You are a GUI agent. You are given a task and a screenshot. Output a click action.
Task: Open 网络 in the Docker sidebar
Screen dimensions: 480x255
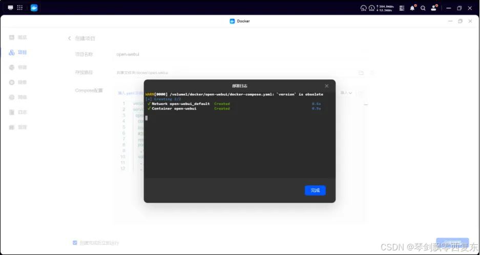click(18, 97)
